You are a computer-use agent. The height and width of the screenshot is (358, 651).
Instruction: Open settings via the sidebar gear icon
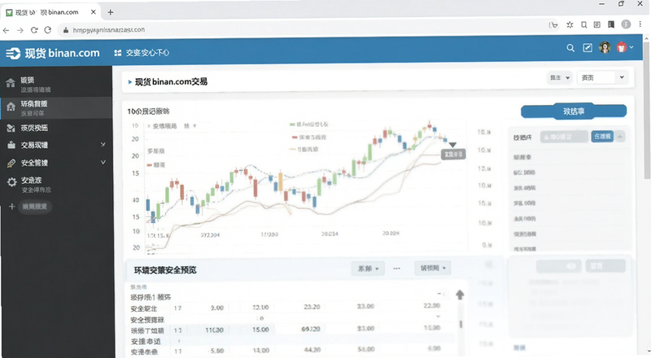click(x=11, y=182)
